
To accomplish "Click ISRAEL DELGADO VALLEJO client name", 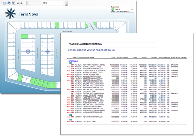I will (x=93, y=95).
